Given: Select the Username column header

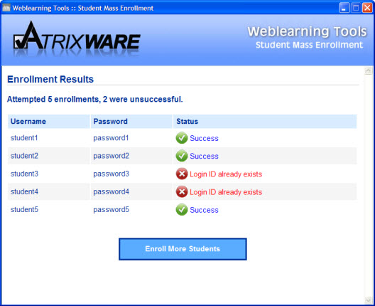Looking at the screenshot, I should (49, 122).
